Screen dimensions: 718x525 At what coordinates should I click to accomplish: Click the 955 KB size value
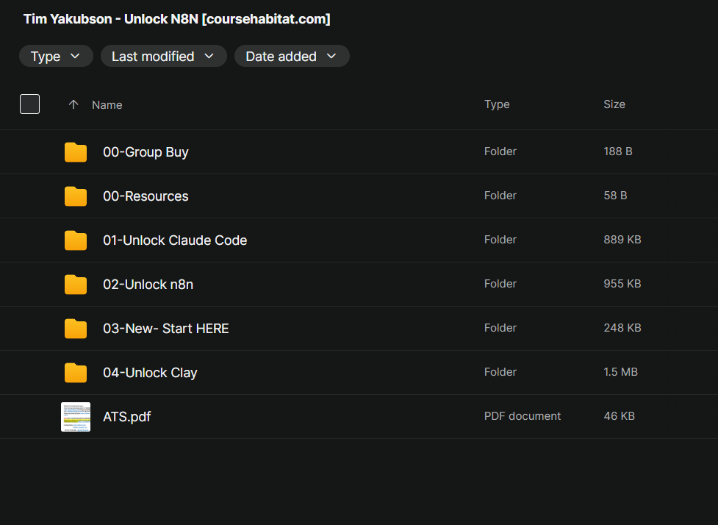(x=622, y=284)
